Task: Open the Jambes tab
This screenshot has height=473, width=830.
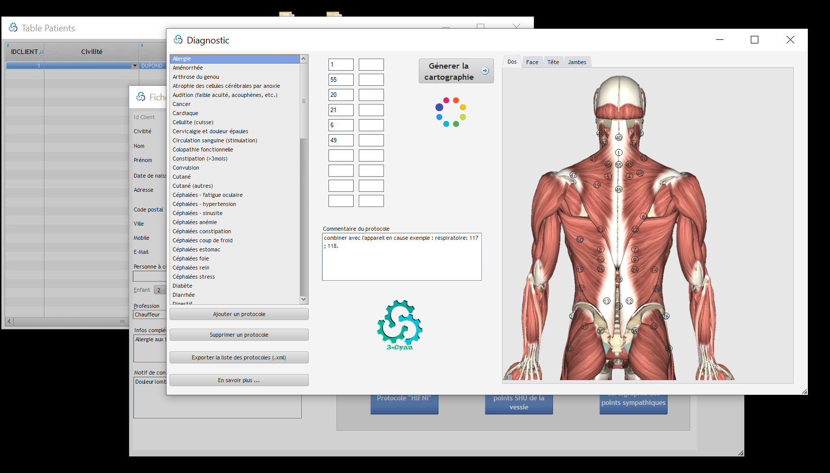Action: point(577,62)
